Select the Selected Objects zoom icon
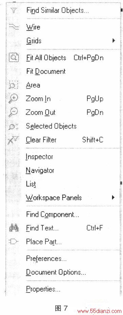 pos(14,126)
